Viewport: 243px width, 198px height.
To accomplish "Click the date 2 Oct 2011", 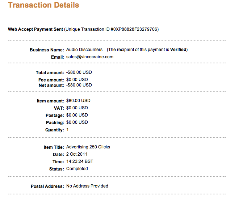I will pyautogui.click(x=77, y=154).
